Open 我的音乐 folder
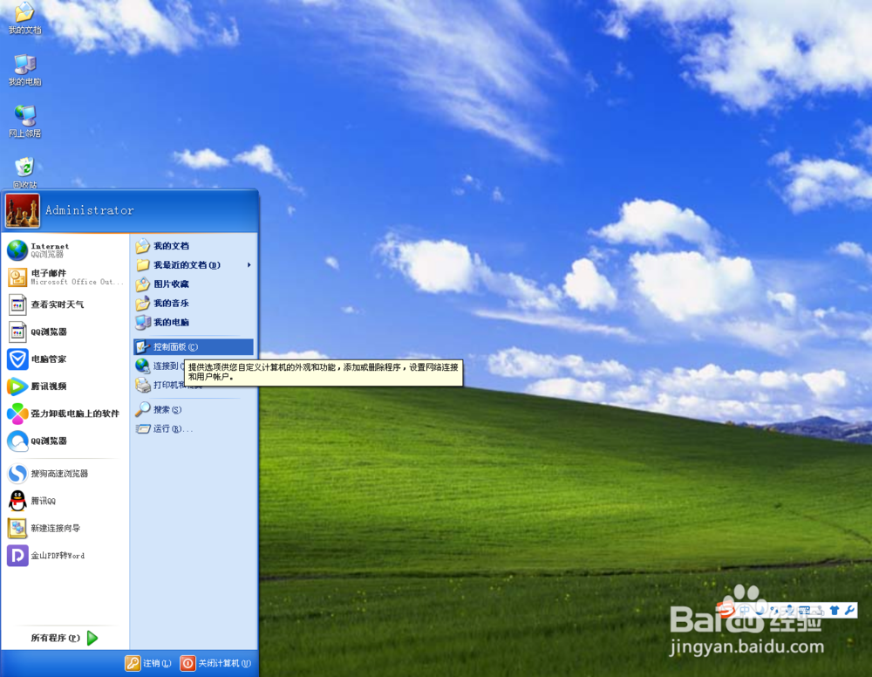This screenshot has width=872, height=677. (x=194, y=304)
